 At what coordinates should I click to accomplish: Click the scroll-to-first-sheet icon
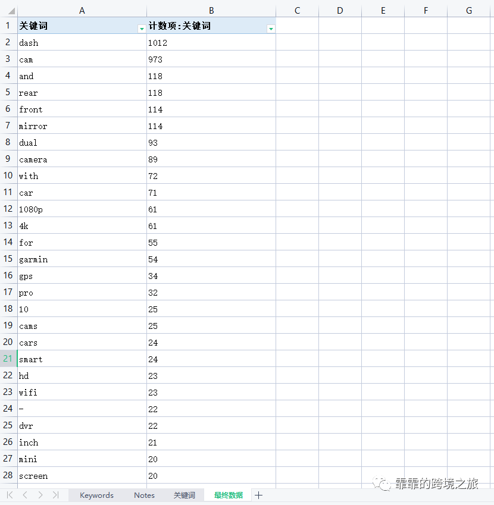pyautogui.click(x=10, y=495)
